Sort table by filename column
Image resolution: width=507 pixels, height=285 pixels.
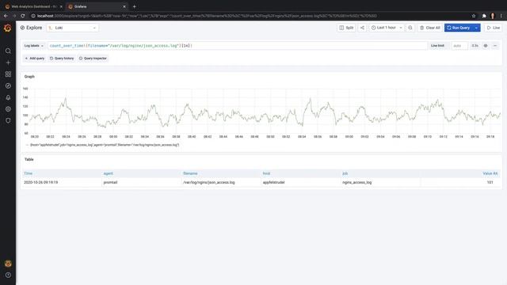190,173
